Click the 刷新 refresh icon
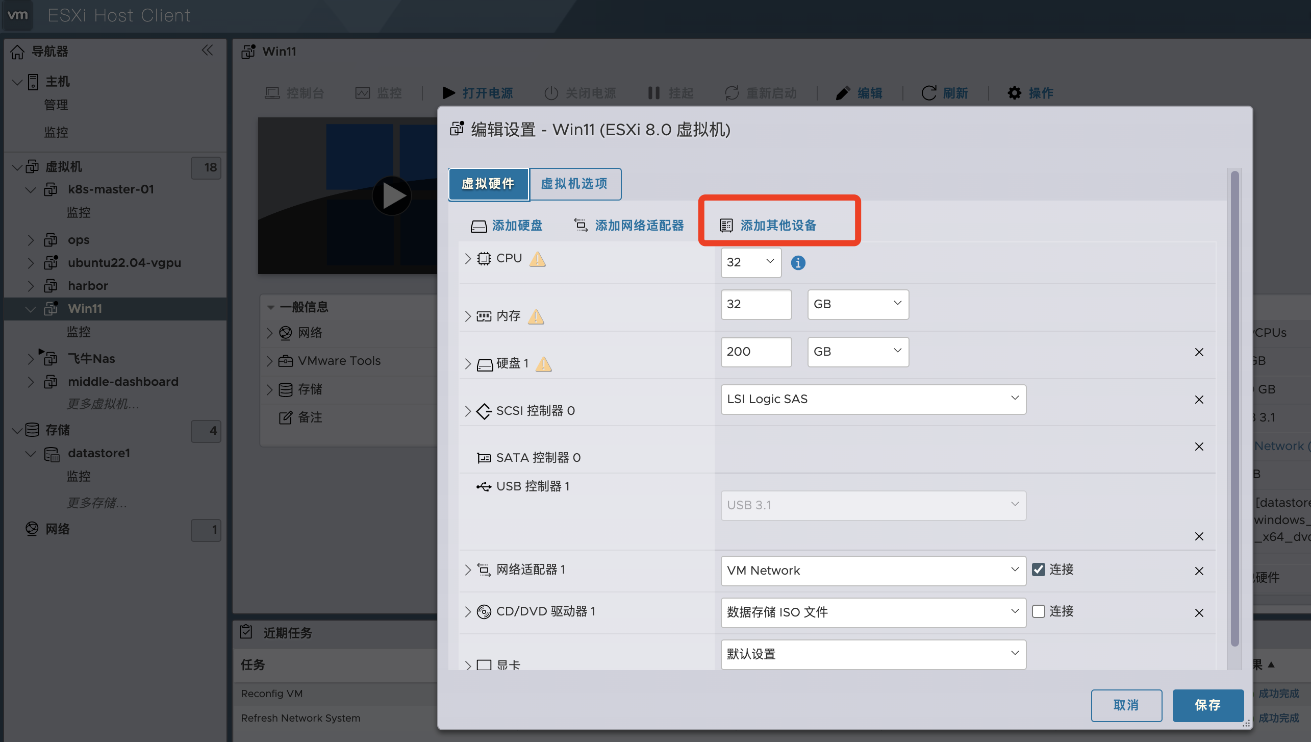The height and width of the screenshot is (742, 1311). [x=929, y=93]
